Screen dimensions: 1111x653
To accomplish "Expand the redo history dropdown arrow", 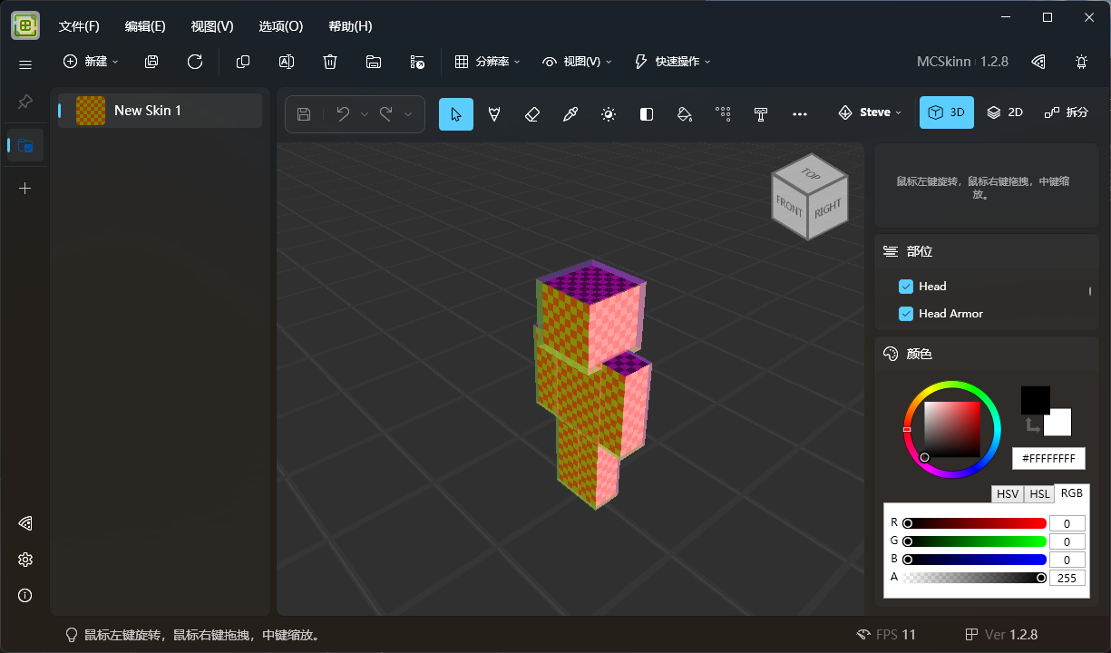I will (408, 114).
